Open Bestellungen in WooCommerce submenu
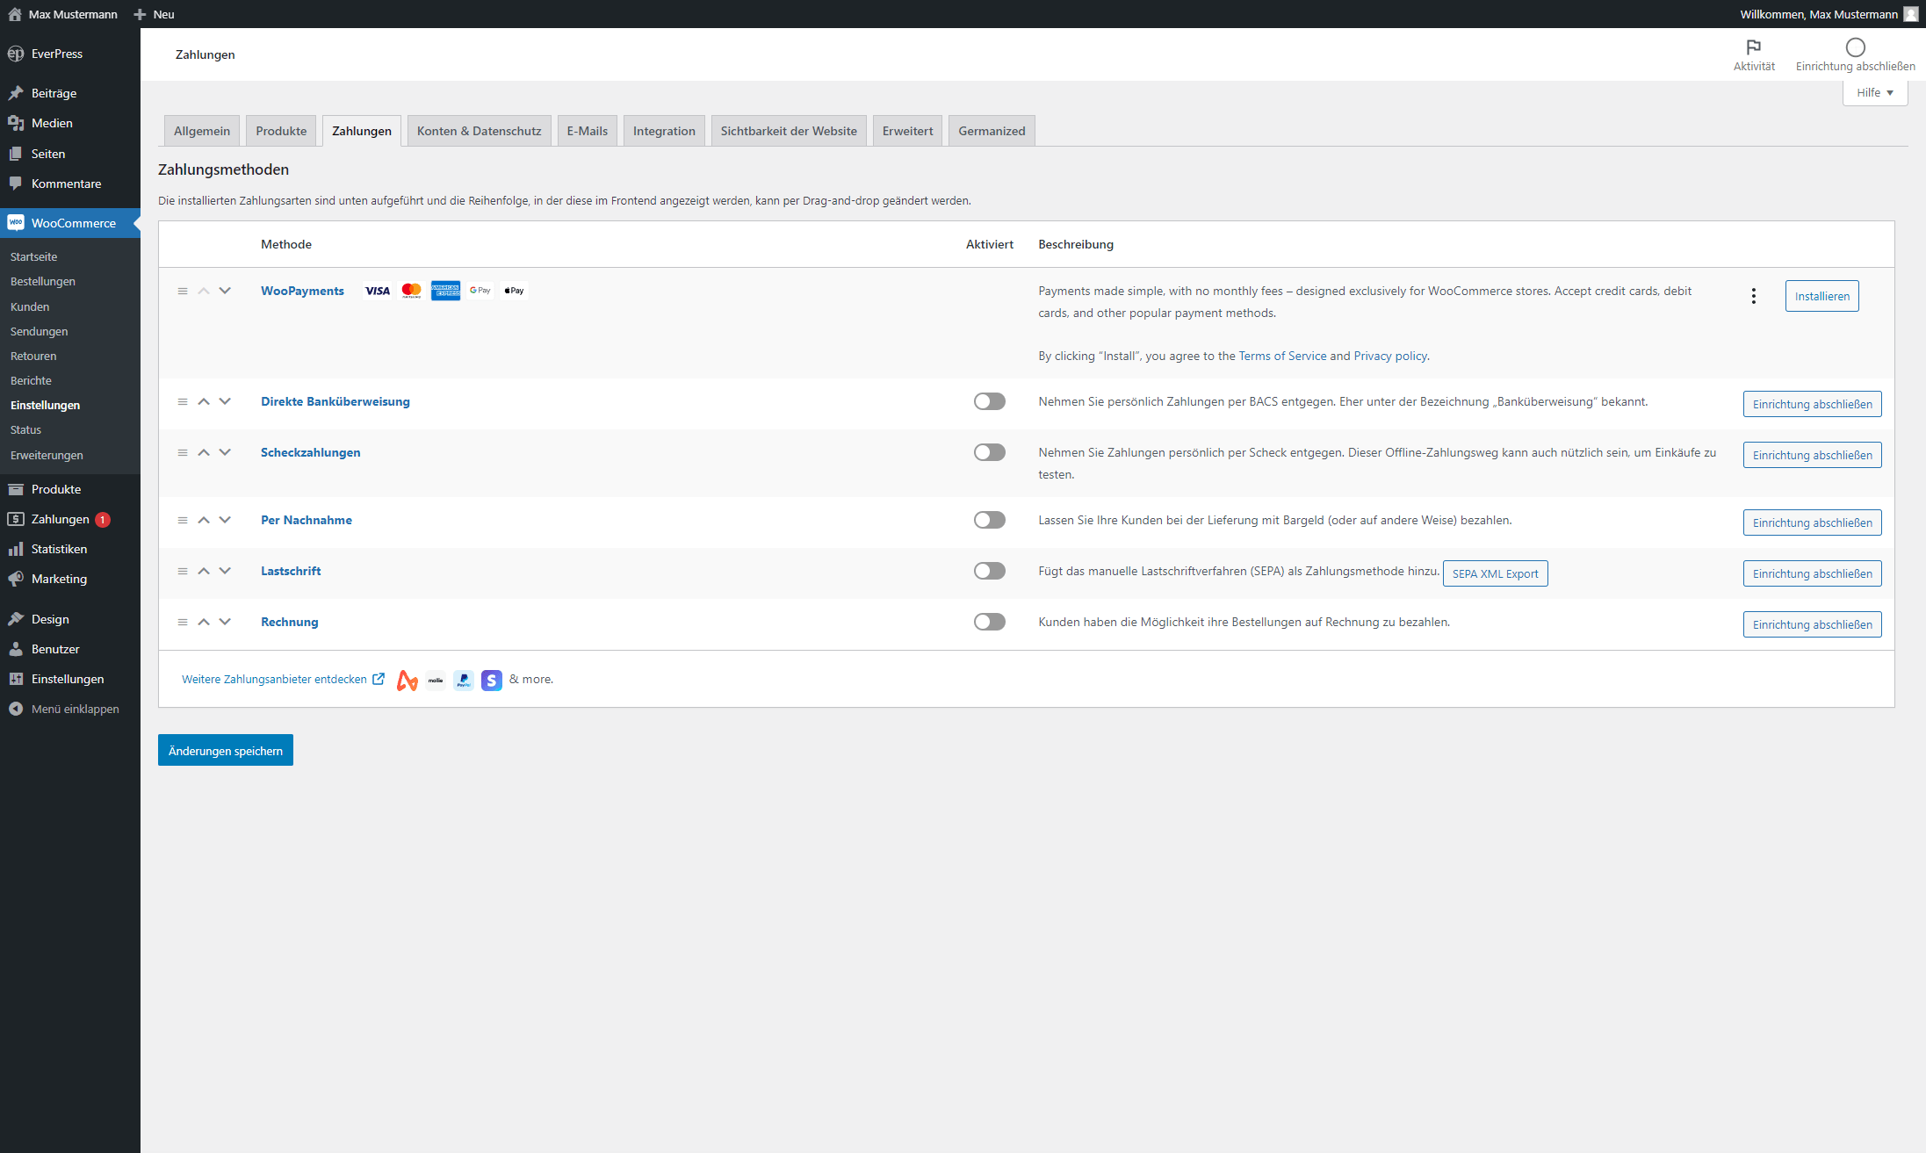Screen dimensions: 1926x1153 [x=43, y=281]
